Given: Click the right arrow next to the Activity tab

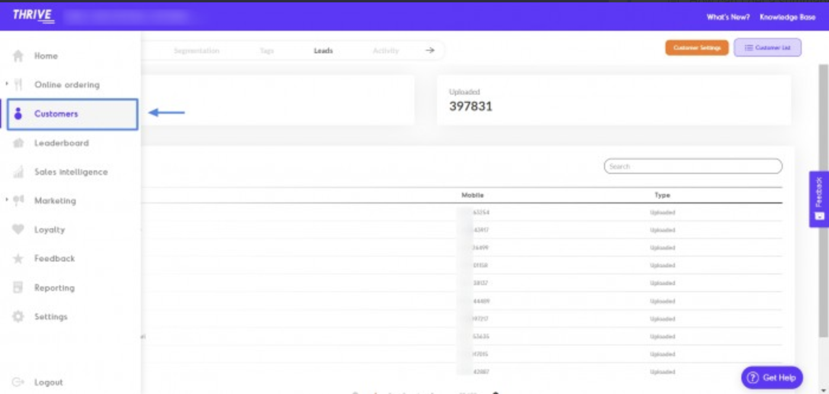Looking at the screenshot, I should point(430,50).
